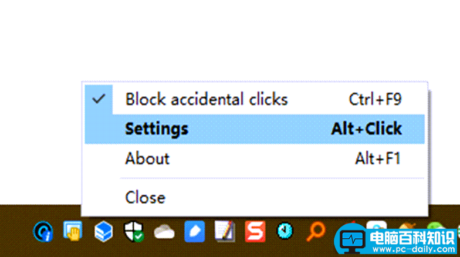Click the blue circular info tray icon
The width and height of the screenshot is (460, 257).
(43, 231)
